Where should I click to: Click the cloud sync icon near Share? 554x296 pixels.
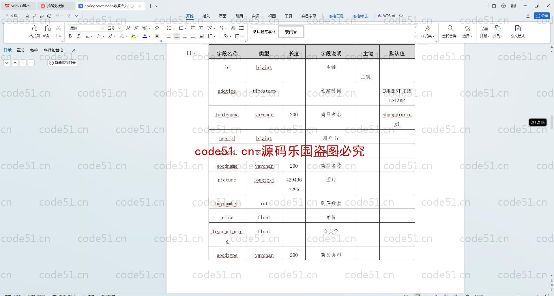click(x=528, y=16)
